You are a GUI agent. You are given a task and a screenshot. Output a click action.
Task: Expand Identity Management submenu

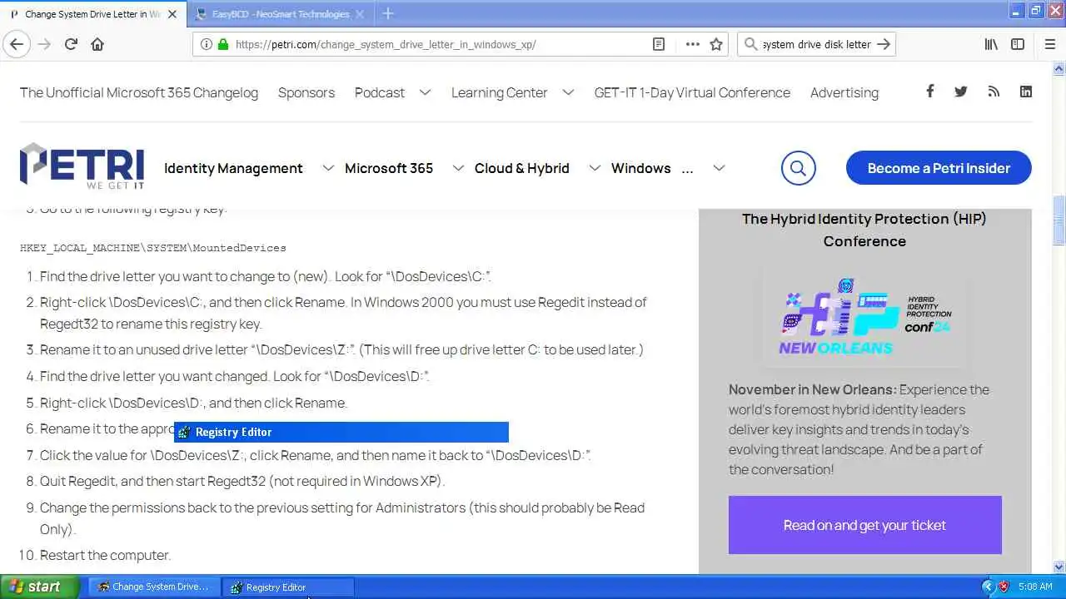point(328,168)
